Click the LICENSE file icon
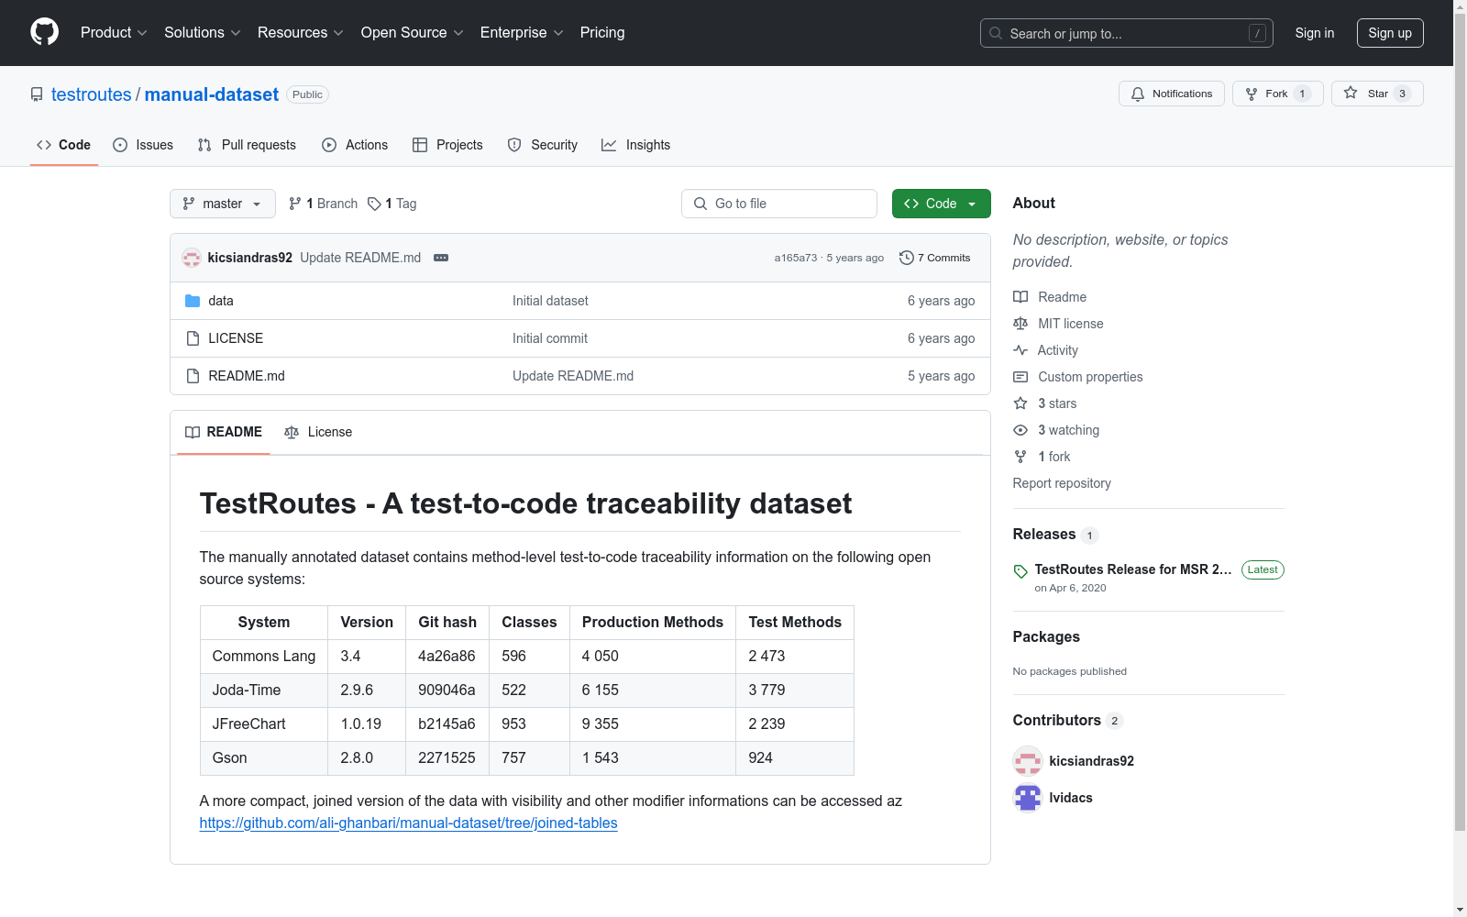This screenshot has width=1467, height=917. tap(193, 338)
